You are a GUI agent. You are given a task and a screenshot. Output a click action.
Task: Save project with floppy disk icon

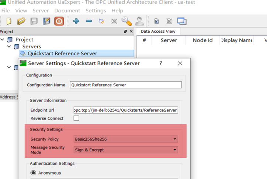click(34, 21)
